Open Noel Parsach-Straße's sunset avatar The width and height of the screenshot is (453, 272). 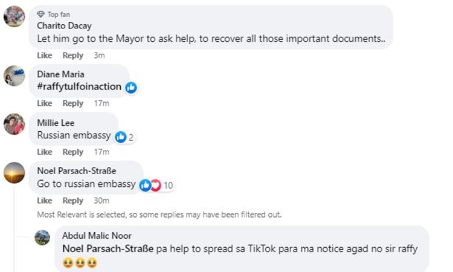[14, 173]
